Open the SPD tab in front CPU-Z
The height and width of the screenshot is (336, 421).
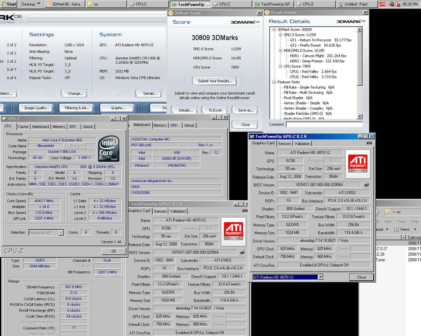point(72,127)
